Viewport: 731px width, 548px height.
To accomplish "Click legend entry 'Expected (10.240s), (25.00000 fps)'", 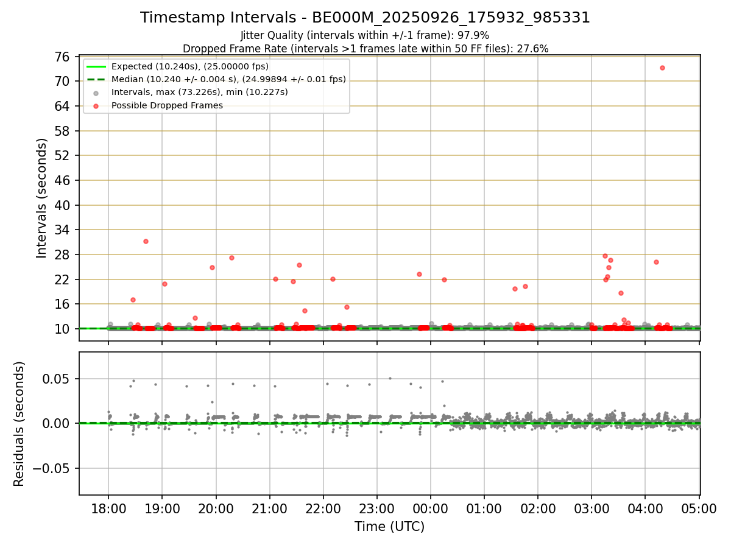I will coord(190,66).
